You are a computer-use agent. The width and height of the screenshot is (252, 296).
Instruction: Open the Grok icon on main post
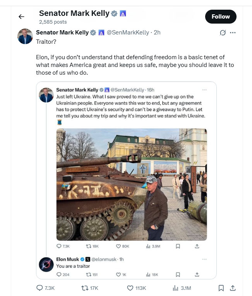click(223, 33)
